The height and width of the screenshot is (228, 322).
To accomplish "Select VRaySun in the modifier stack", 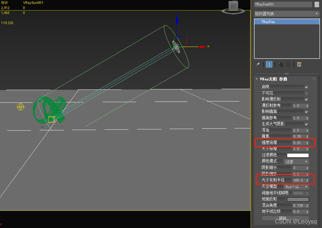I will [x=287, y=22].
